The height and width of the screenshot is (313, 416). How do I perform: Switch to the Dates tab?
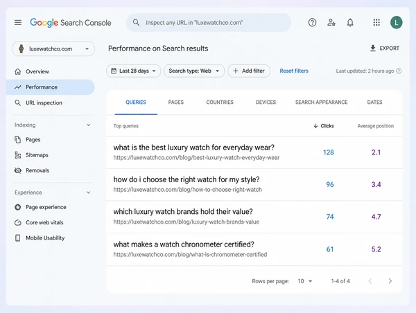click(x=374, y=102)
